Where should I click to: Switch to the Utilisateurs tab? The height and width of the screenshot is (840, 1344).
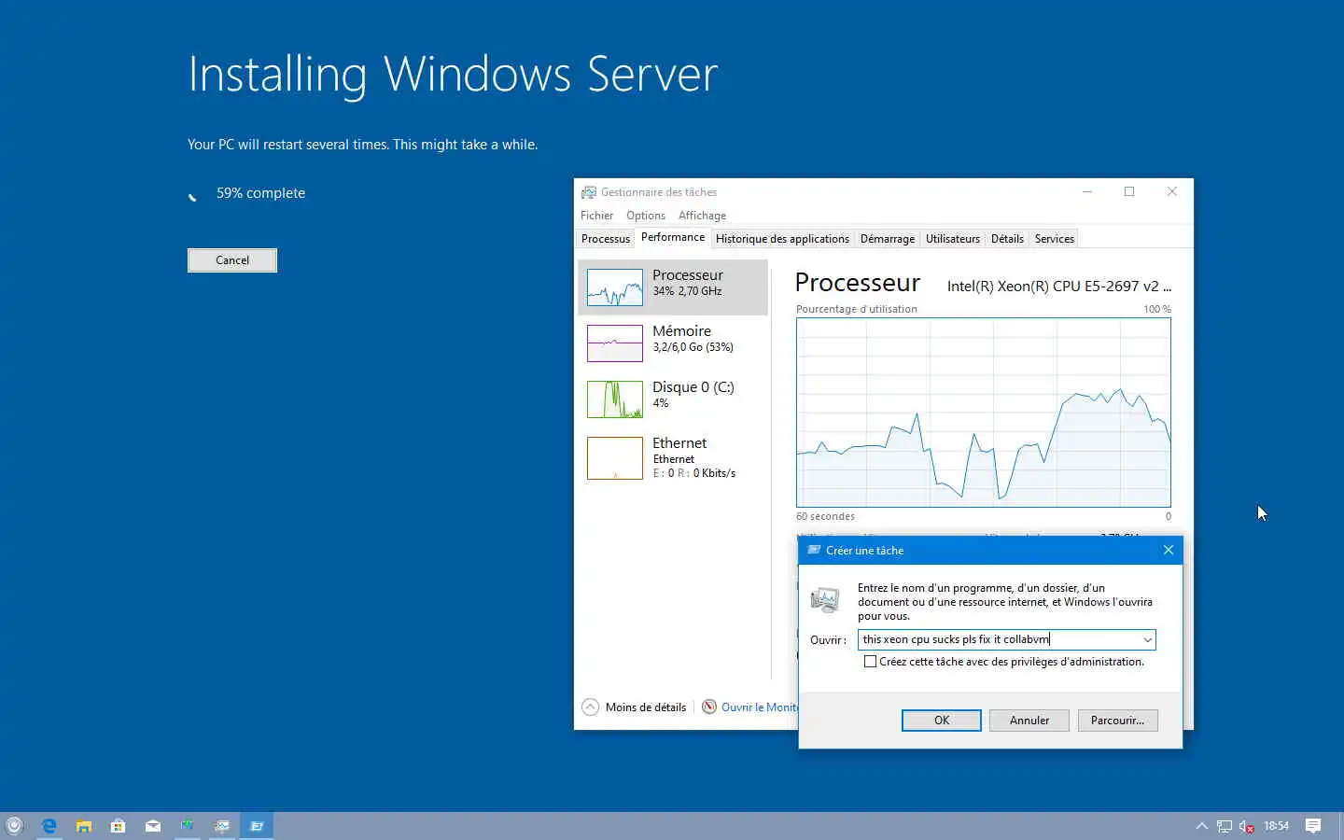coord(952,239)
